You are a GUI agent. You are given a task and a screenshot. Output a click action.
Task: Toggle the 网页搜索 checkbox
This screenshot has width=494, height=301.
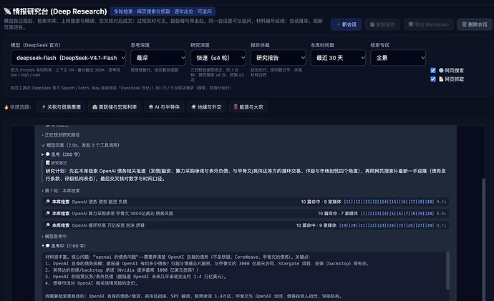pos(433,70)
